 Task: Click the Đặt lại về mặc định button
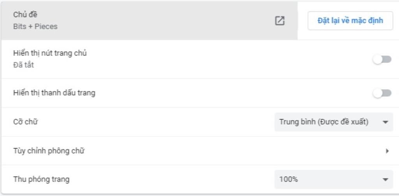point(350,21)
